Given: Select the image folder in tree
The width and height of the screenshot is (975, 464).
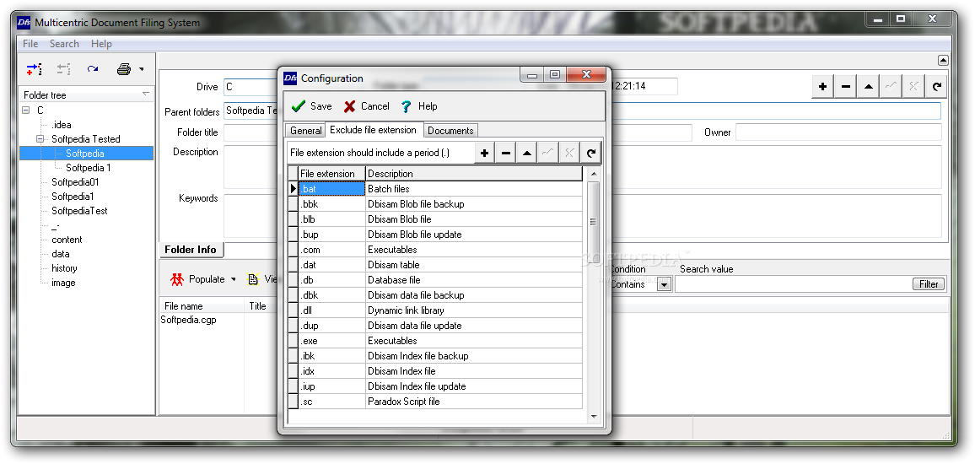Looking at the screenshot, I should click(63, 283).
